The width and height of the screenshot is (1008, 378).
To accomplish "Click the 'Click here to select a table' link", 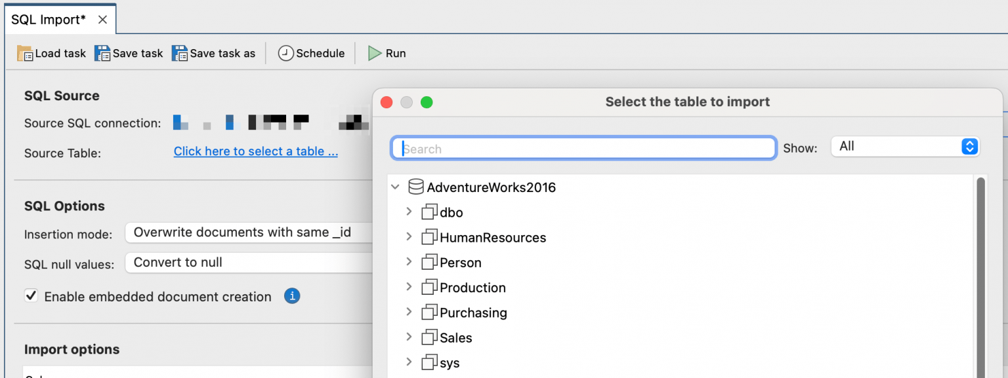I will 256,151.
